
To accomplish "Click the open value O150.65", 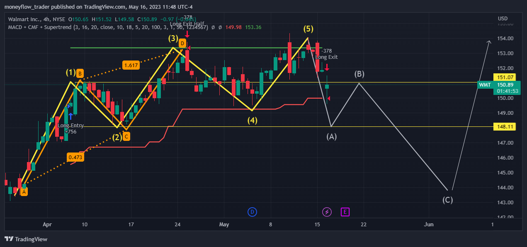I will [78, 19].
